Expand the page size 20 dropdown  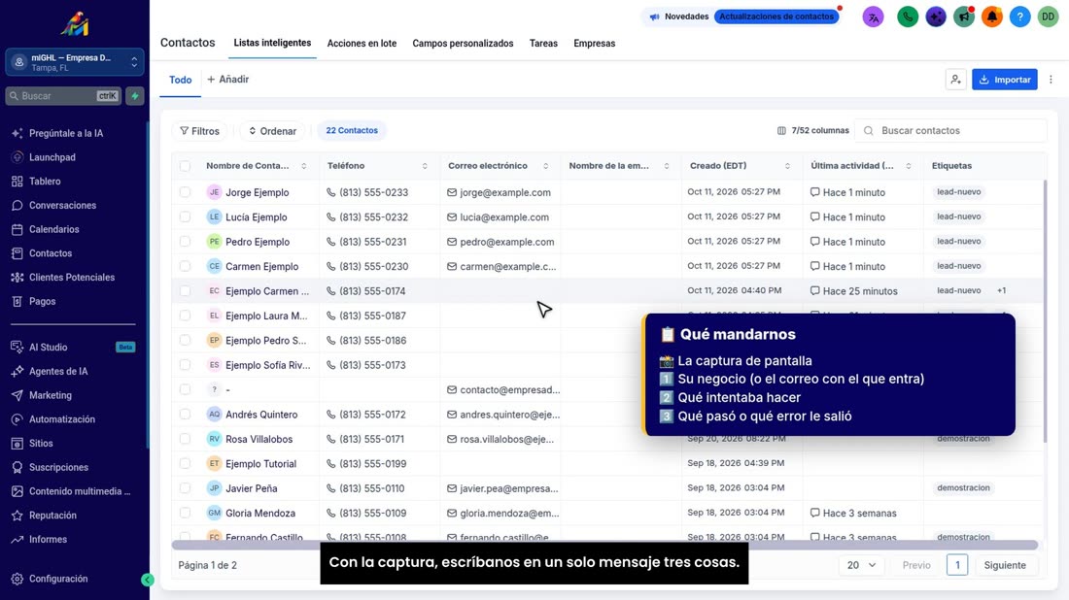coord(861,565)
